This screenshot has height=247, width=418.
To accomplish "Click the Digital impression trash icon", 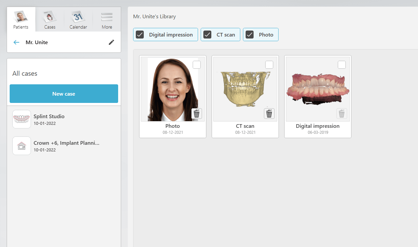I will coord(342,114).
